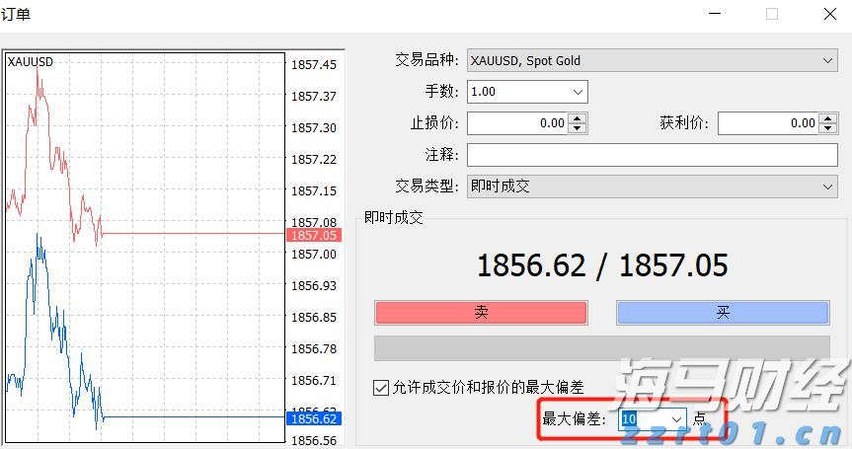
Task: Increase 止损价 with the up arrow
Action: (x=578, y=118)
